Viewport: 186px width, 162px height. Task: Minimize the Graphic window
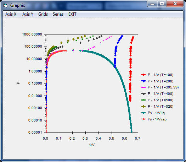click(x=152, y=4)
